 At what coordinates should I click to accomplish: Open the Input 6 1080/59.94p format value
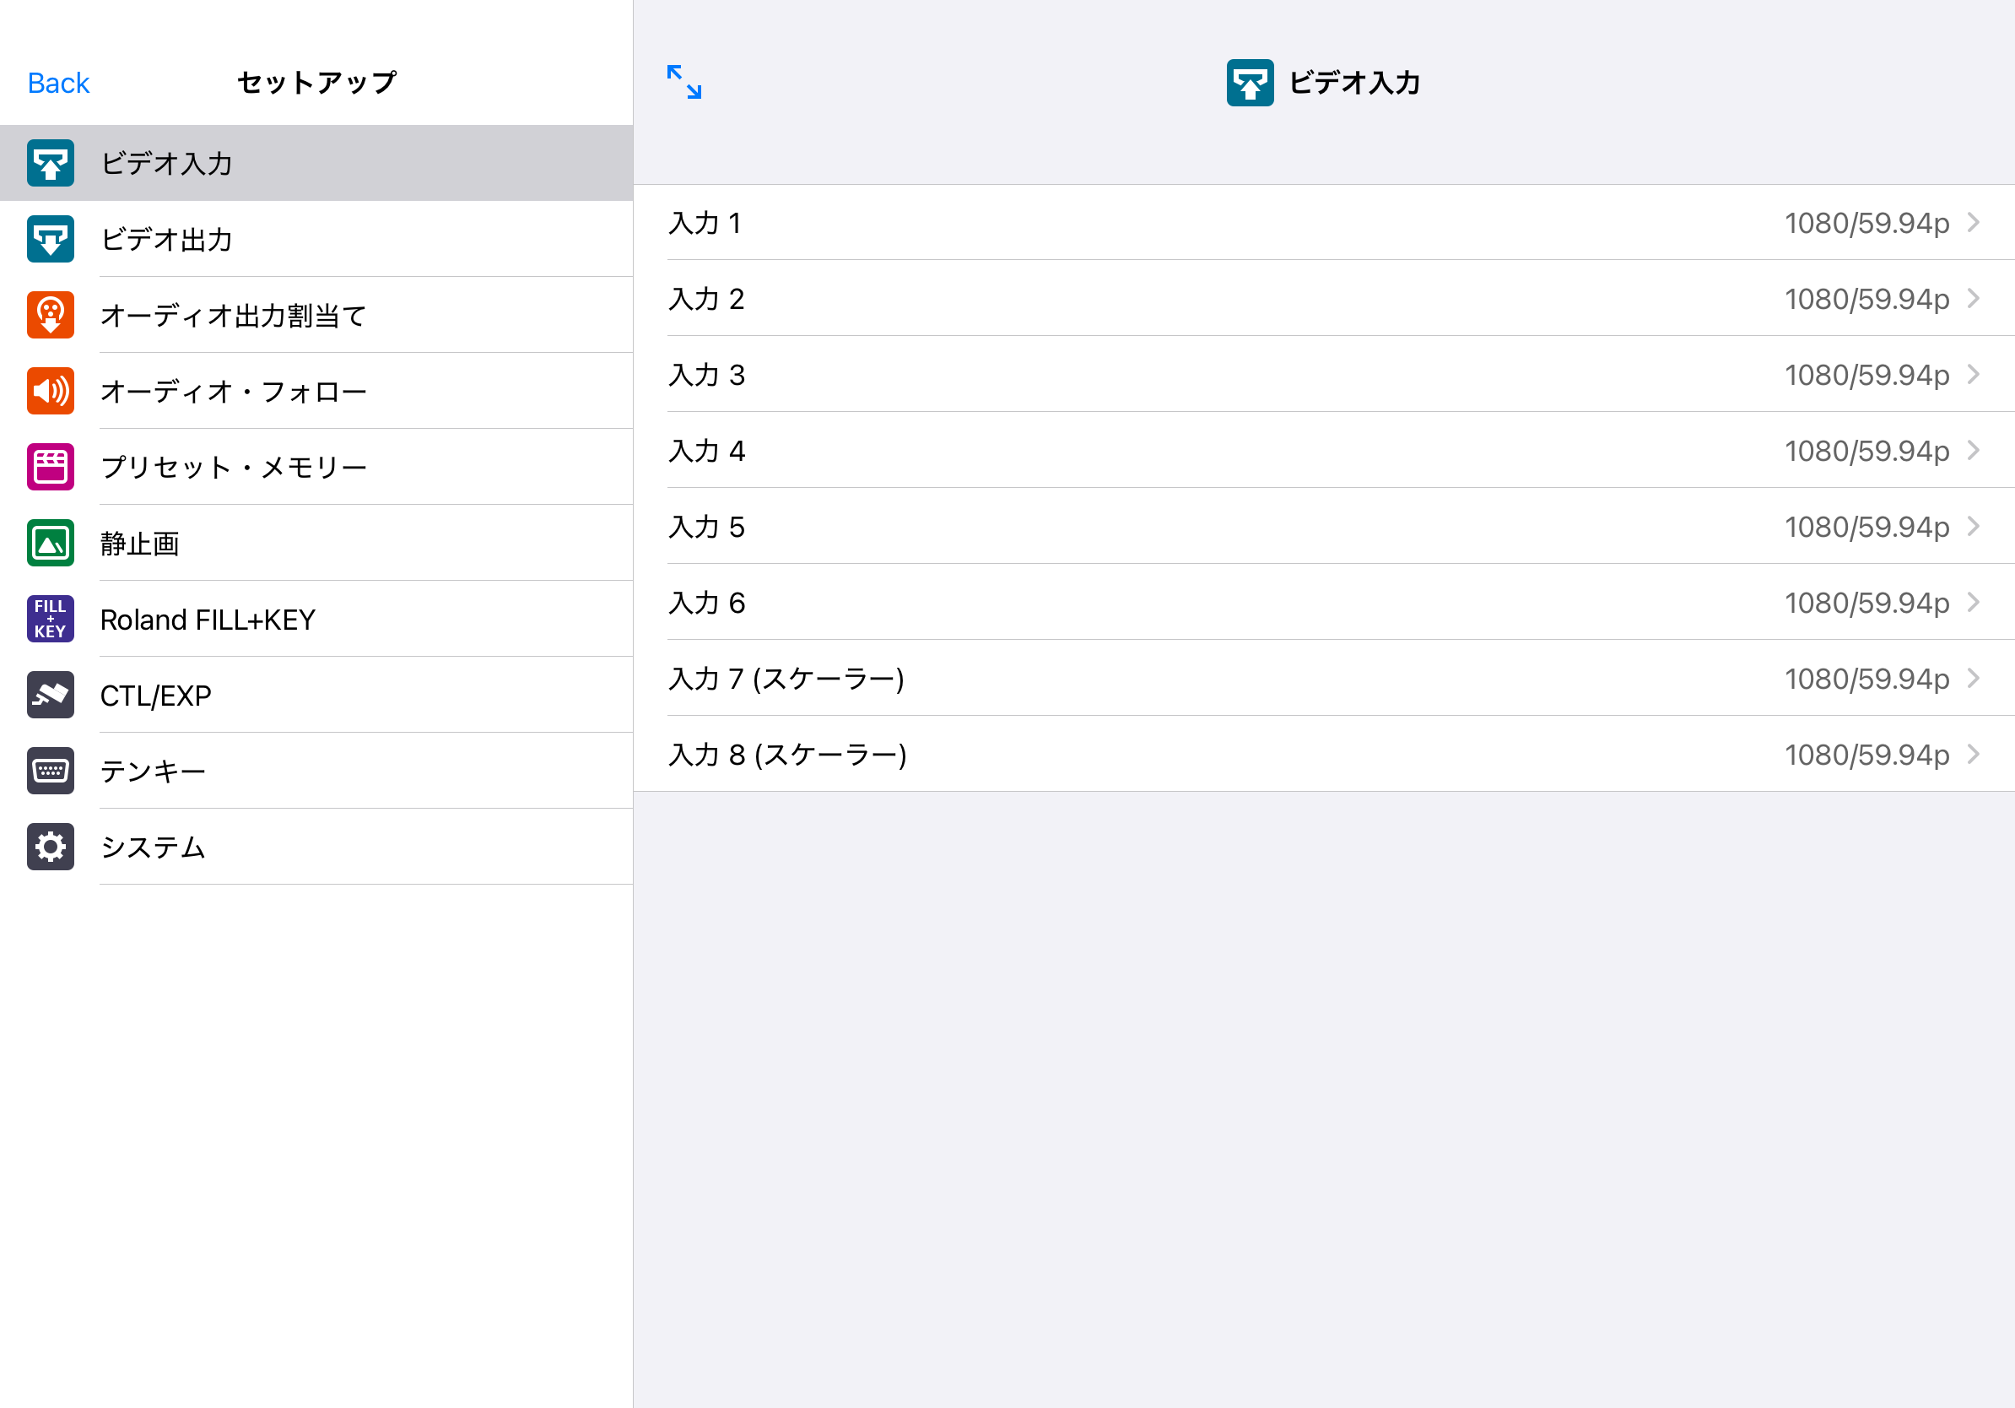(1866, 603)
